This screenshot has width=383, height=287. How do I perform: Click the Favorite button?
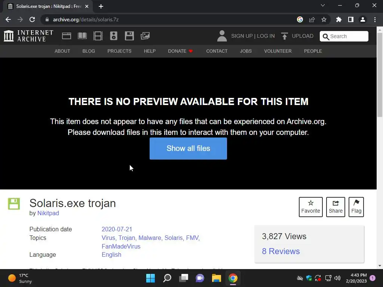[310, 207]
